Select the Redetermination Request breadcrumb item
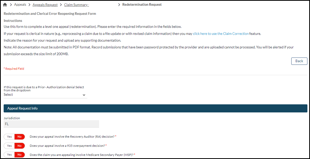Screen dimensions: 310x159 coord(142,4)
